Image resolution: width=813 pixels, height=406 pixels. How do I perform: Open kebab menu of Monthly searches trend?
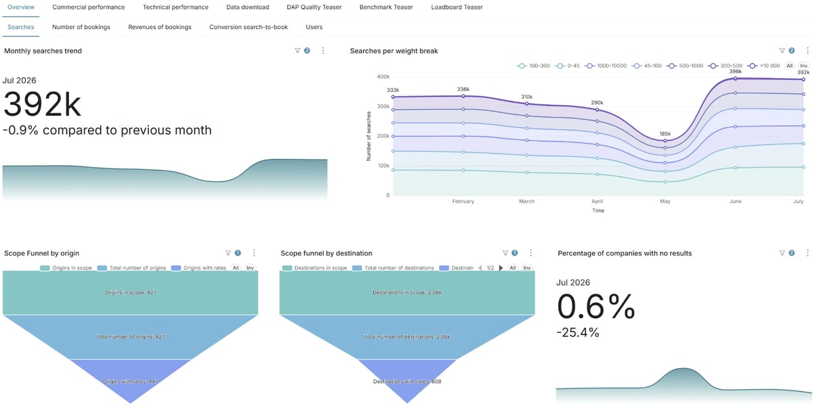click(323, 51)
